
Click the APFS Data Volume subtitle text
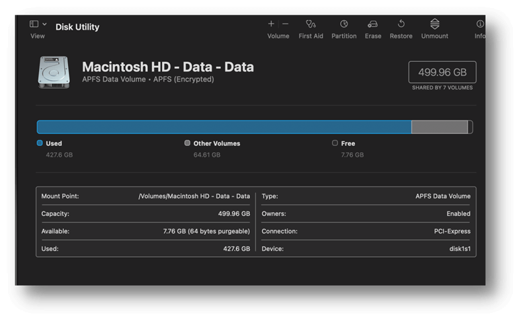click(x=148, y=79)
